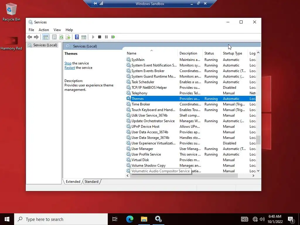Select the Harmony Red desktop icon

(11, 43)
